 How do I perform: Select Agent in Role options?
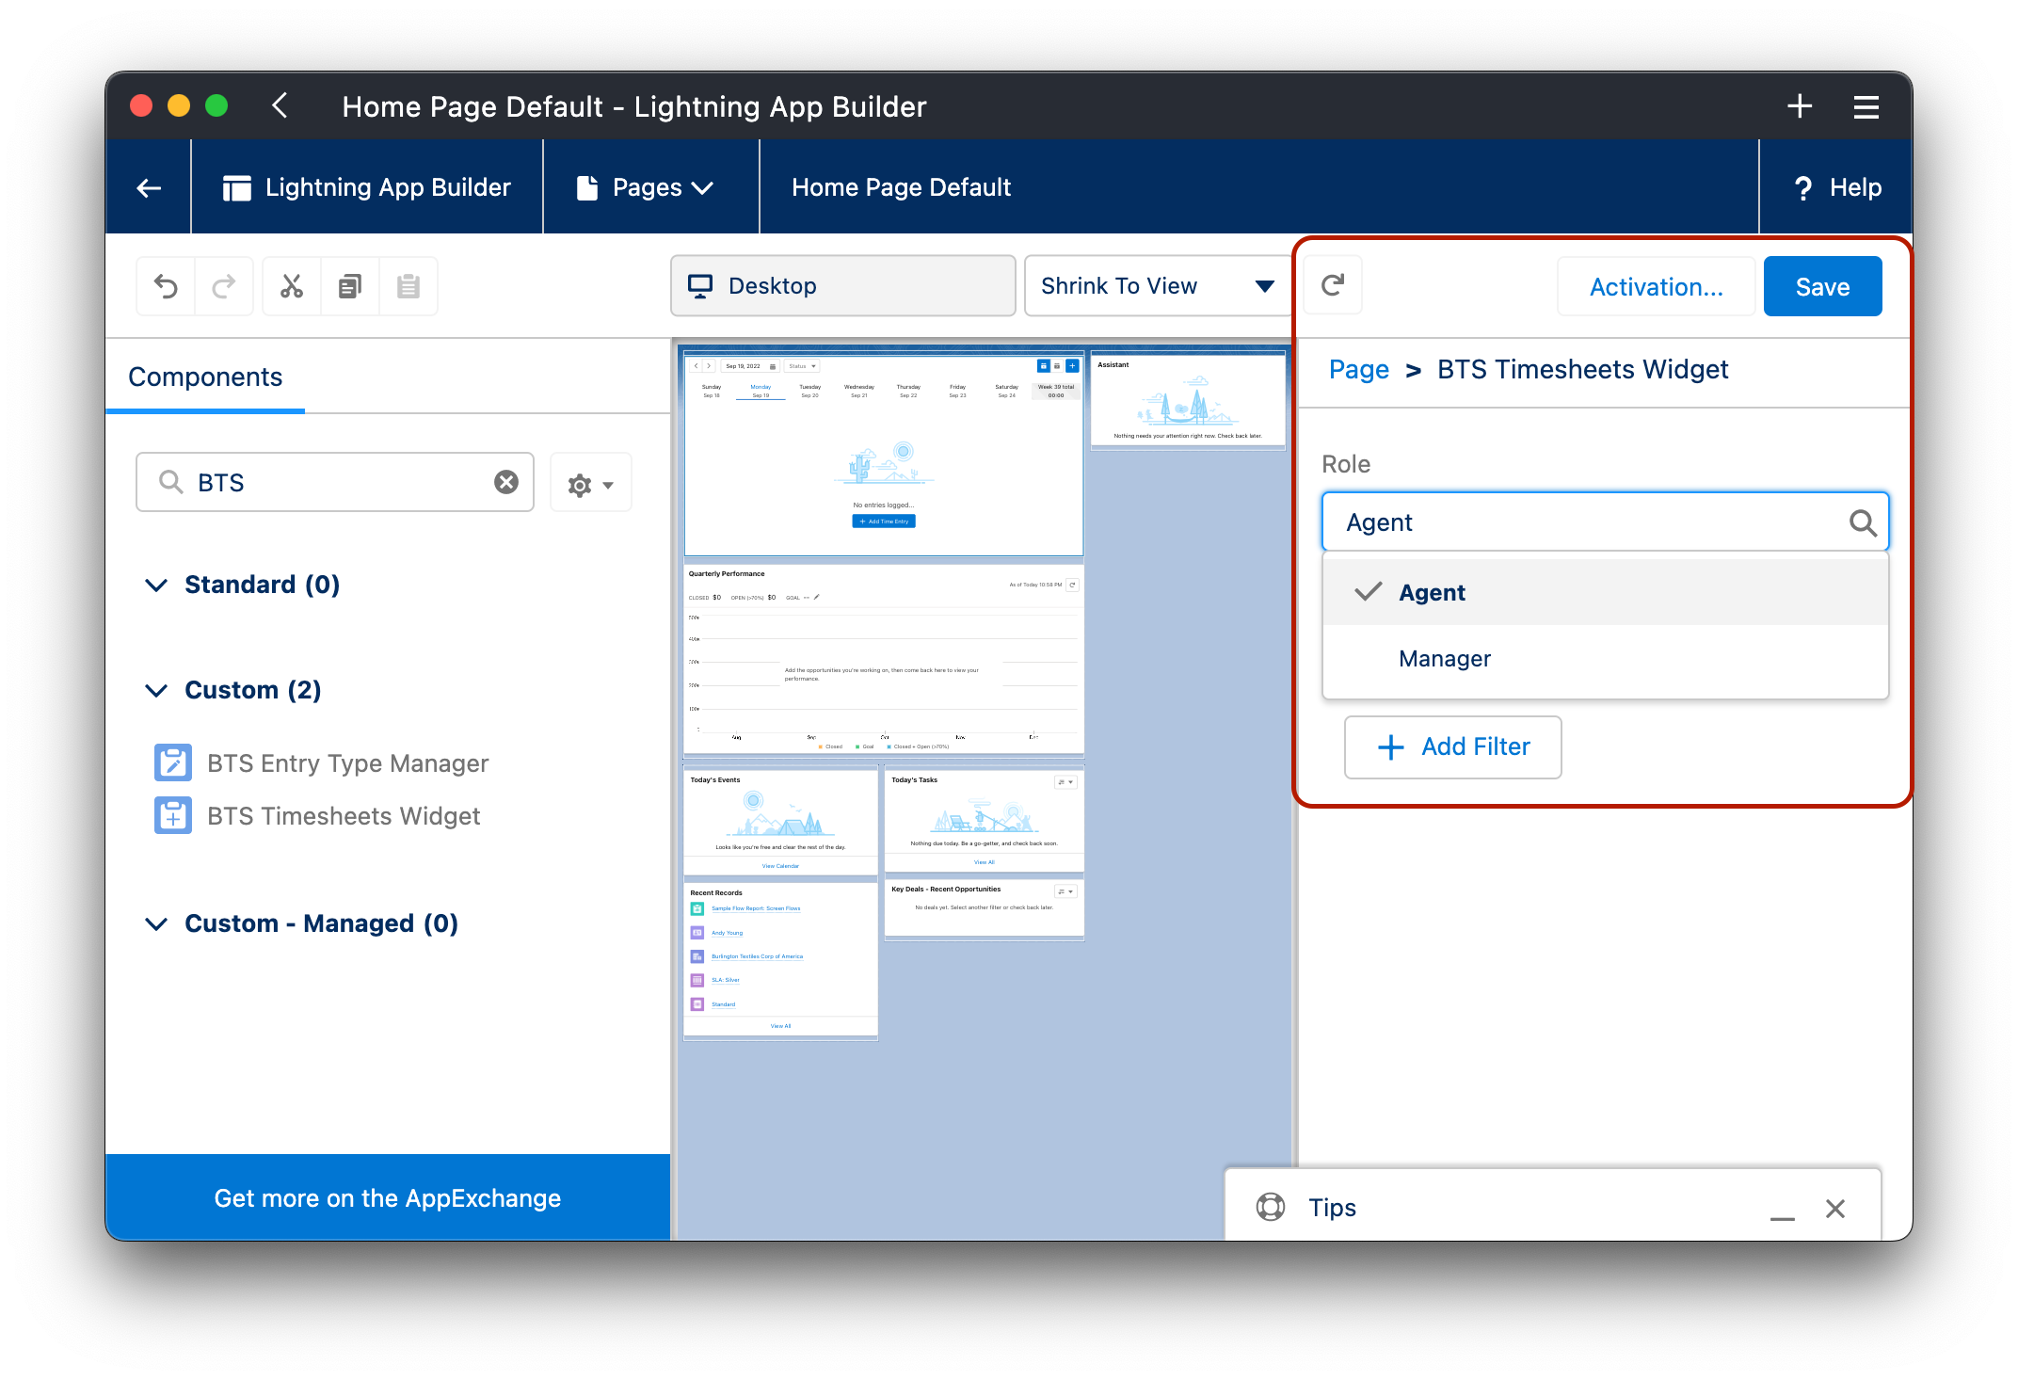[1605, 592]
